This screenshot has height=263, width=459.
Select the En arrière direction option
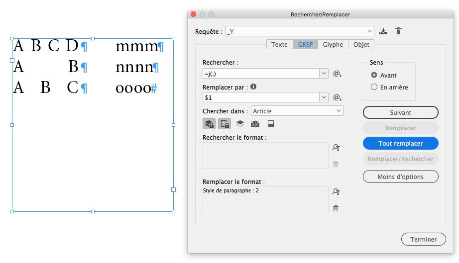click(374, 87)
